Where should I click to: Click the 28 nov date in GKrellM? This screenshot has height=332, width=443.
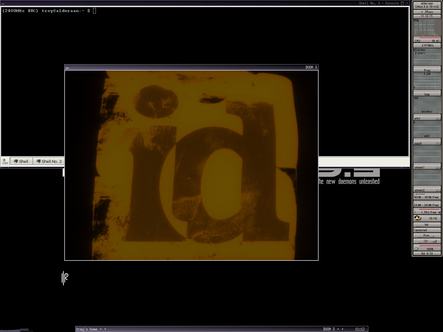[427, 12]
